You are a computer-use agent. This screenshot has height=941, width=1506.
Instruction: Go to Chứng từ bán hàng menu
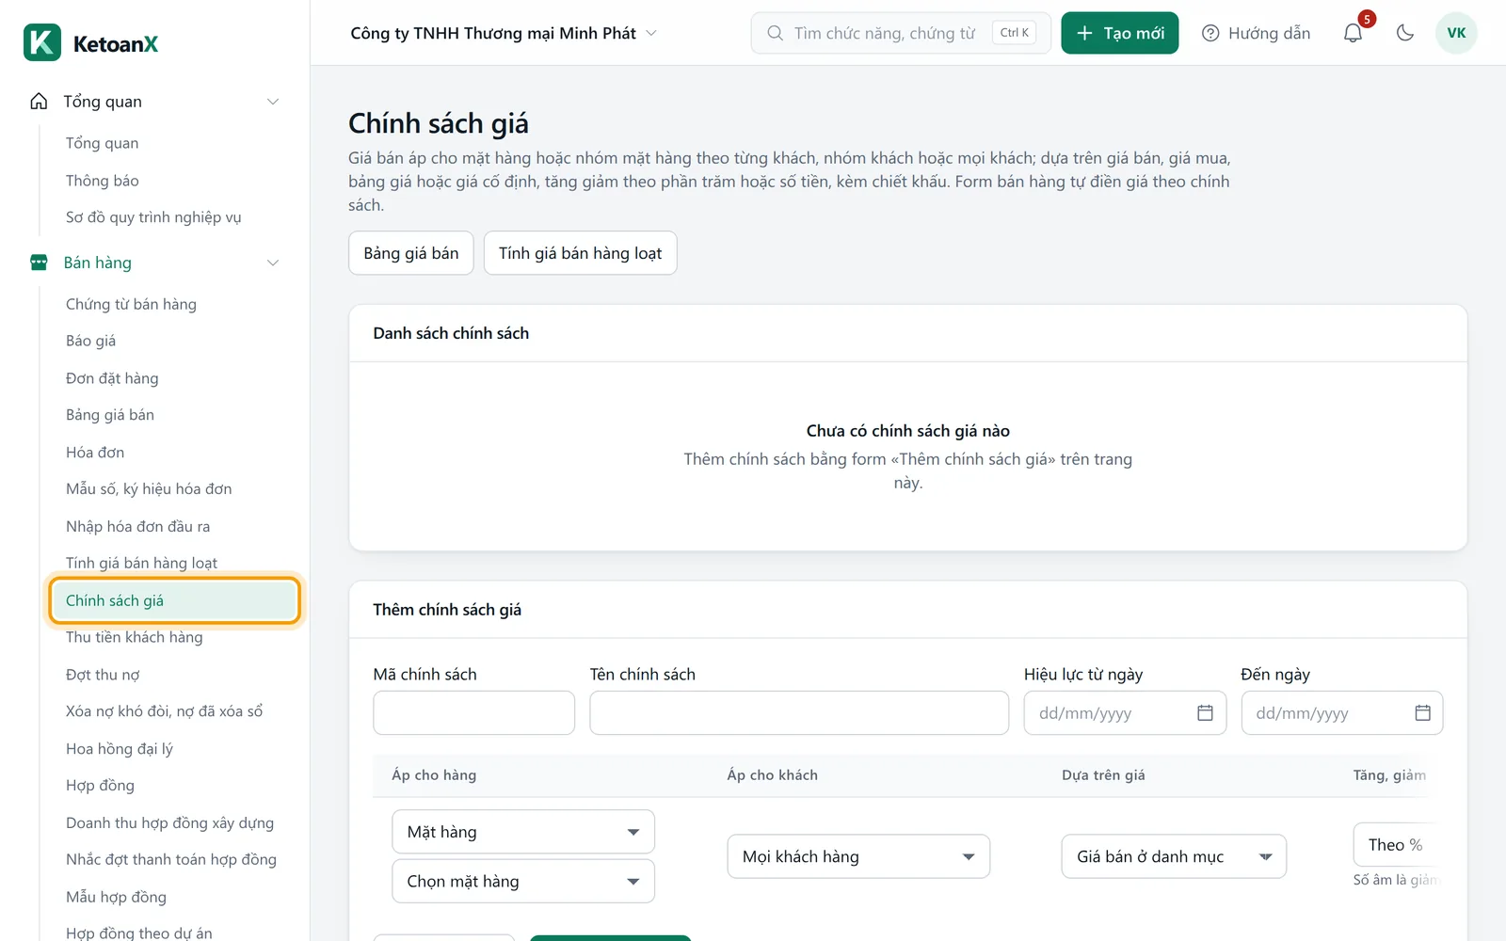pyautogui.click(x=131, y=304)
